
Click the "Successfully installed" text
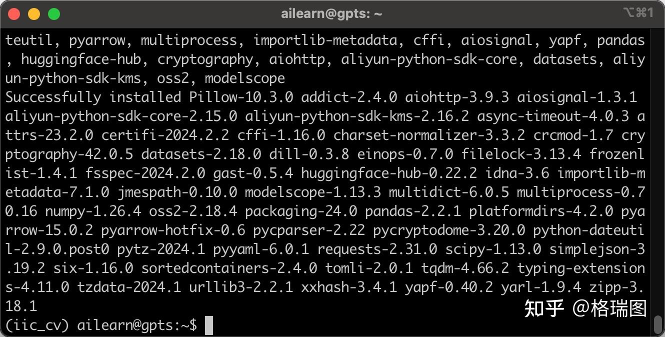(x=93, y=97)
